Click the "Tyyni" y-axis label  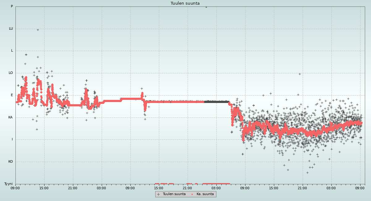click(x=9, y=184)
